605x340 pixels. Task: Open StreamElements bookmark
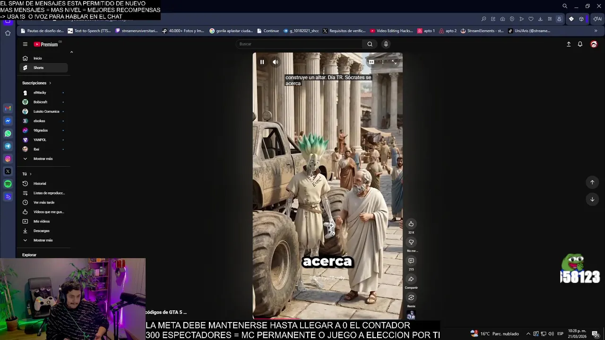click(x=482, y=31)
